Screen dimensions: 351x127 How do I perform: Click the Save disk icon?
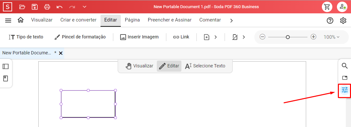coord(35,7)
